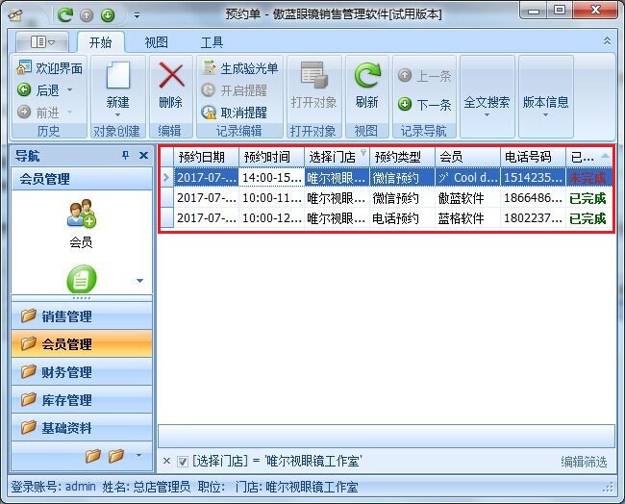This screenshot has width=625, height=504.
Task: Delete record with red X 删除
Action: pos(171,86)
